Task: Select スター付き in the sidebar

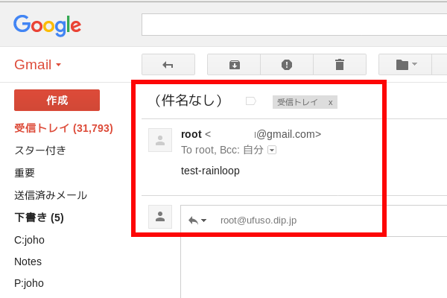Action: tap(40, 150)
